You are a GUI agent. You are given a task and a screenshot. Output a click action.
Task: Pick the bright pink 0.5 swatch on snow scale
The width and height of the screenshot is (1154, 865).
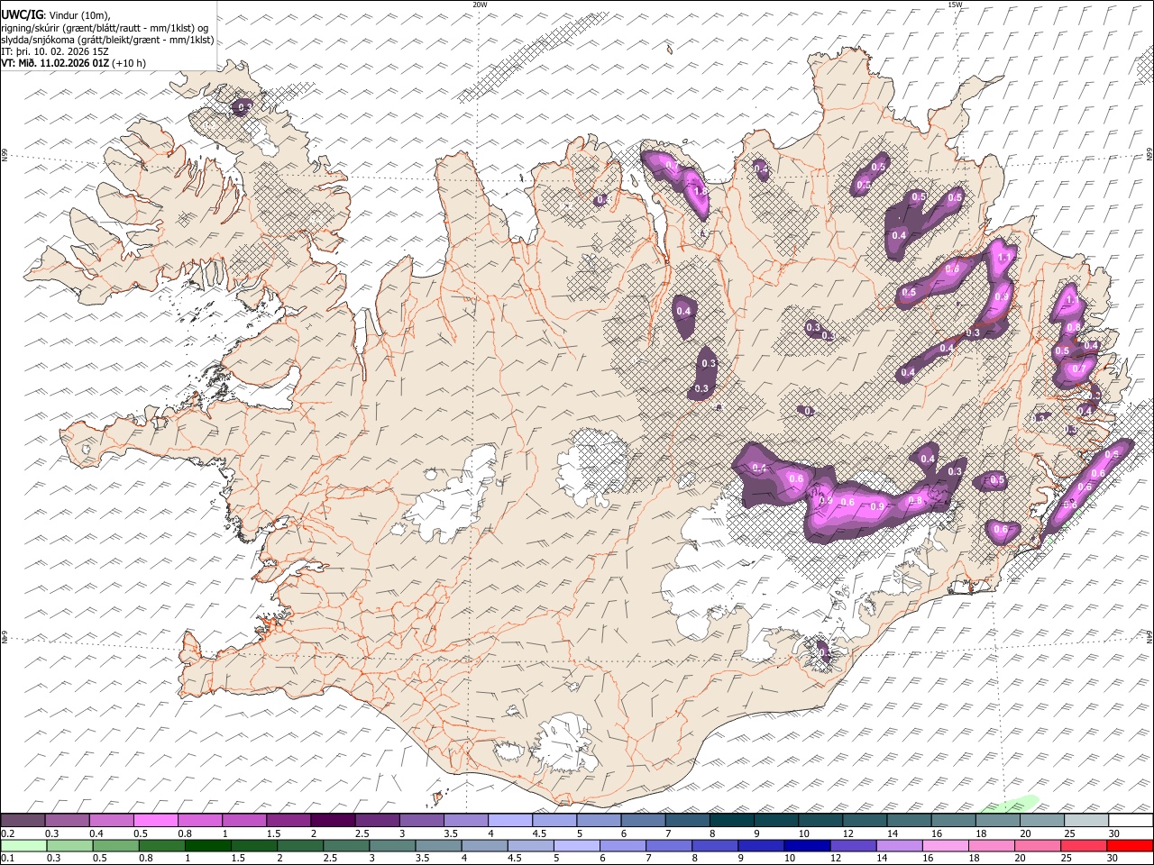[155, 821]
